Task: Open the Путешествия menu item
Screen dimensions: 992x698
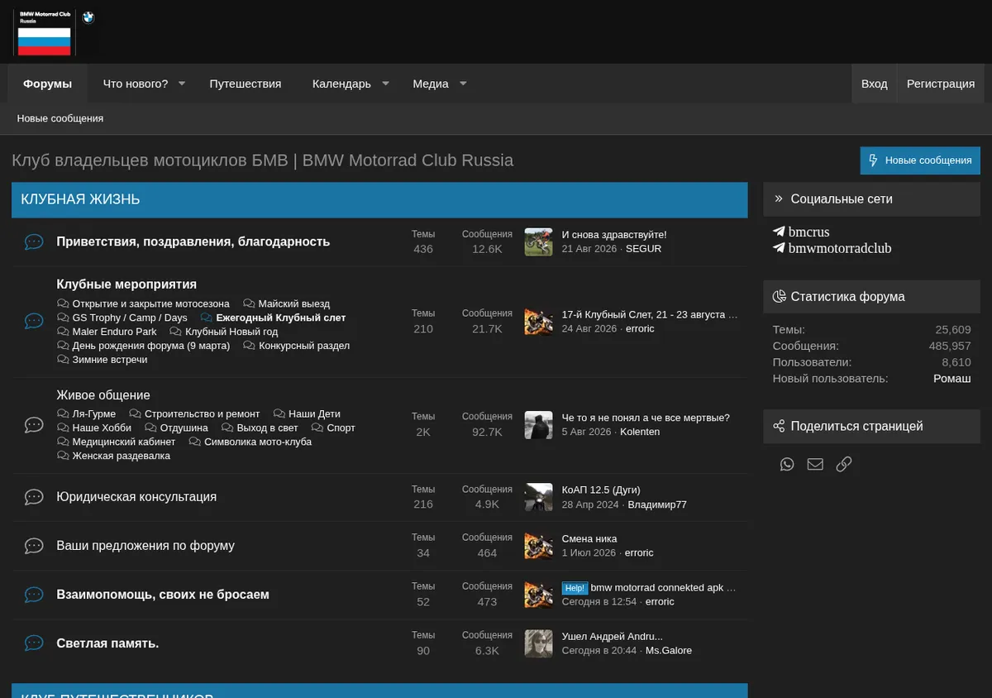Action: [246, 84]
